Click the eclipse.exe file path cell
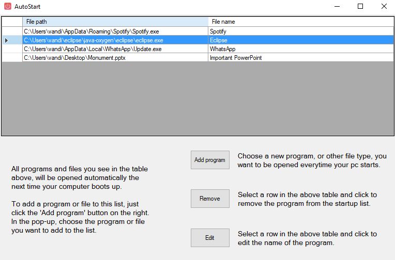 coord(115,40)
